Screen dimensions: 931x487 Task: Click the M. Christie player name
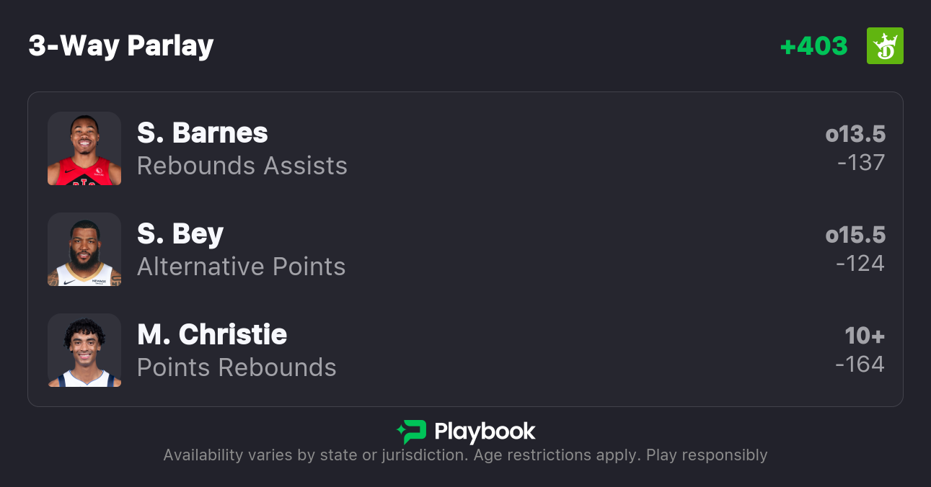tap(212, 334)
